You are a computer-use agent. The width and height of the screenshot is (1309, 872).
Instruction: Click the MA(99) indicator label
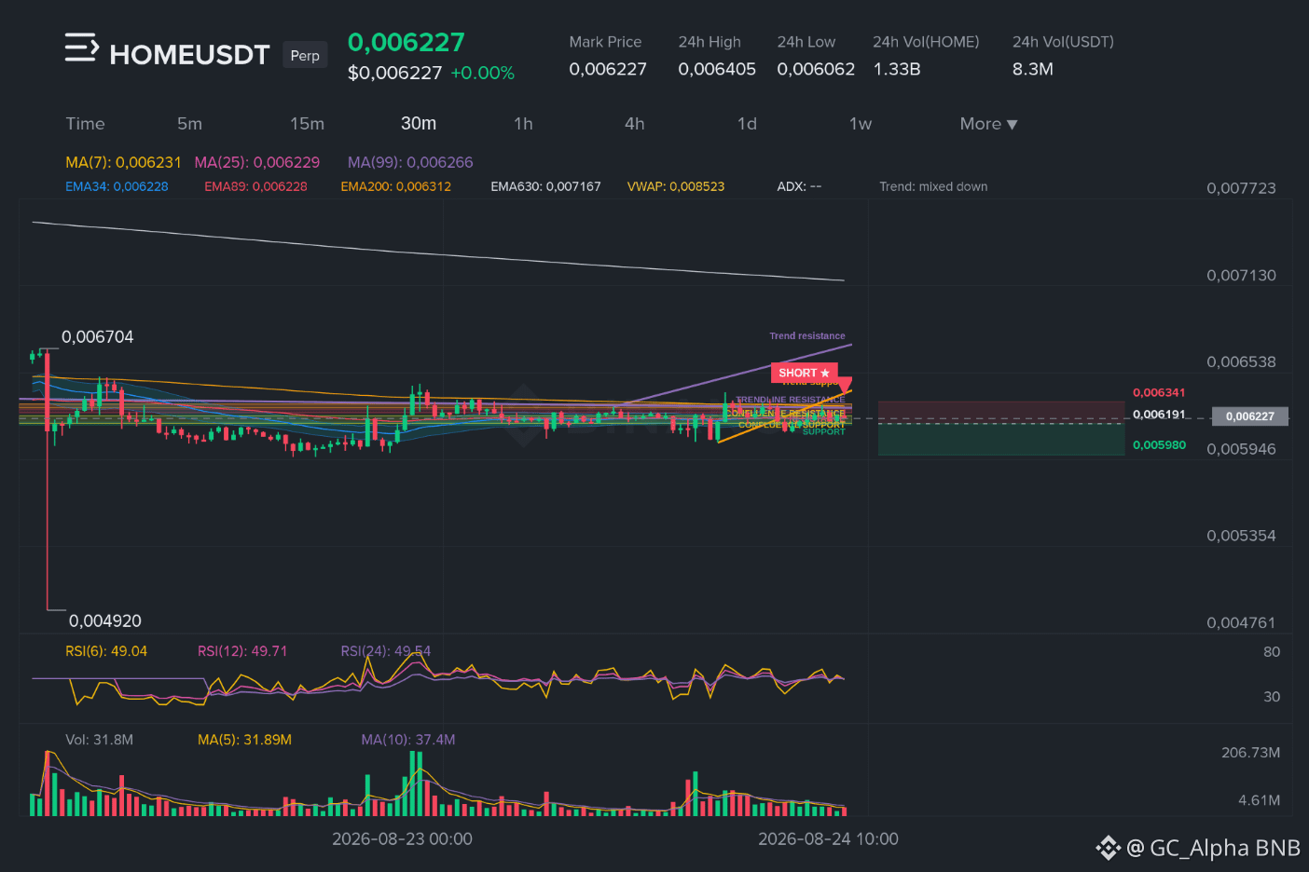[x=410, y=162]
